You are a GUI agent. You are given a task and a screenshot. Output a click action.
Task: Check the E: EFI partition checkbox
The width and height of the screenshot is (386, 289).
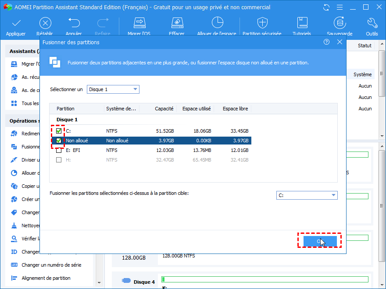point(59,151)
